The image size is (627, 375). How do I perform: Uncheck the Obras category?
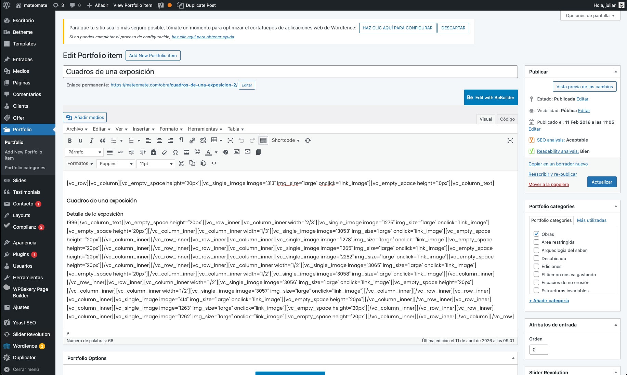pyautogui.click(x=536, y=234)
